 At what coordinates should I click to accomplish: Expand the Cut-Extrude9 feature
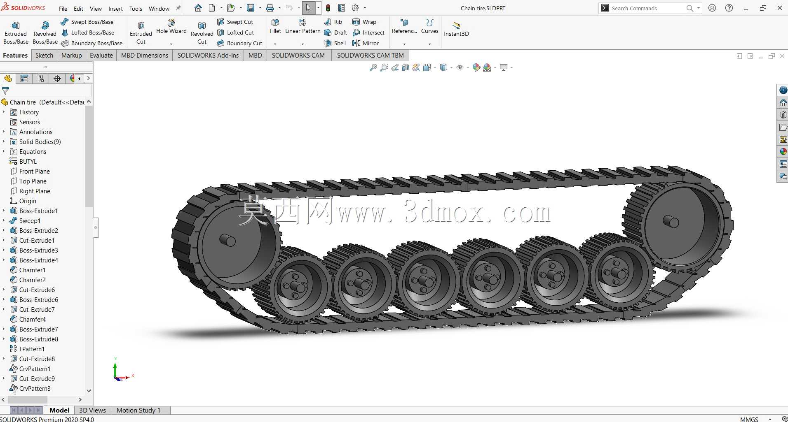4,378
